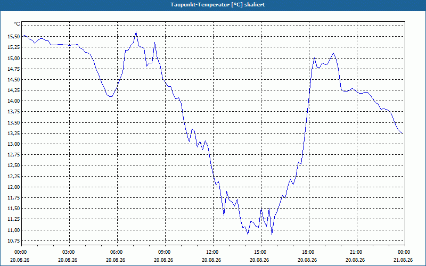Select the 13,25 y-axis label

(x=14, y=134)
